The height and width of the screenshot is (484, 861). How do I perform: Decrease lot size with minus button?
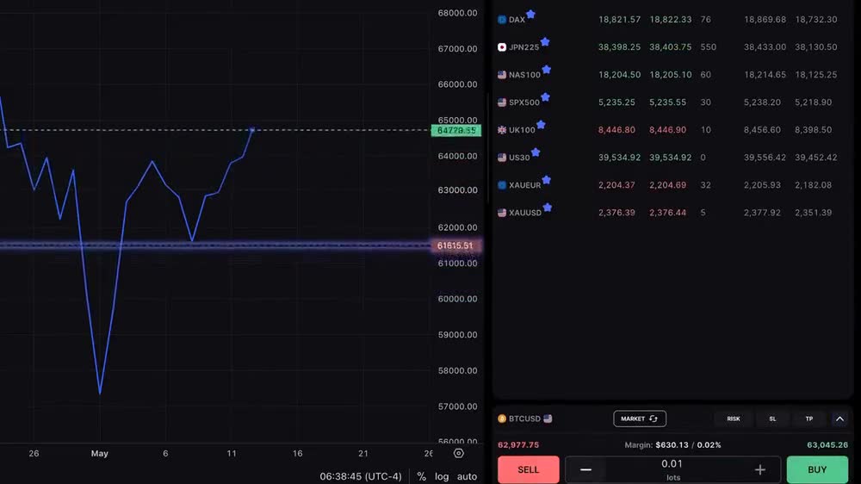click(x=585, y=469)
